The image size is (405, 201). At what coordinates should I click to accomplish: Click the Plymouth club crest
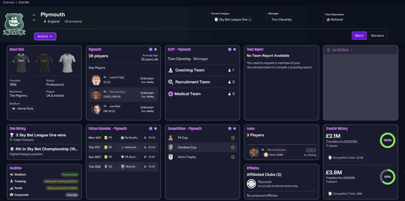[14, 24]
